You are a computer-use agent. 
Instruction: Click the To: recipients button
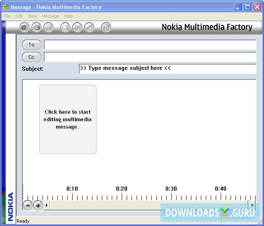(32, 45)
